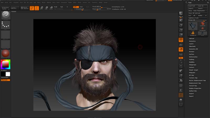This screenshot has width=210, height=118.
Task: Open the Alpha menu
Action: click(x=2, y=2)
